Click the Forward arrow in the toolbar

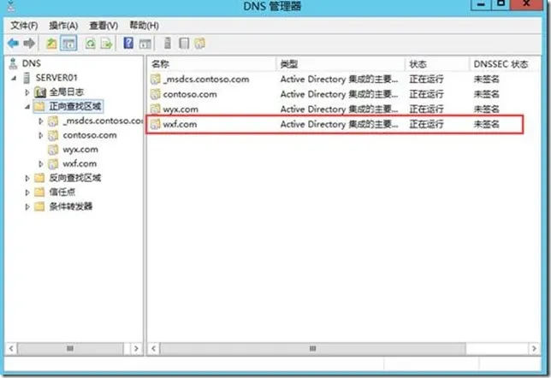(x=29, y=44)
